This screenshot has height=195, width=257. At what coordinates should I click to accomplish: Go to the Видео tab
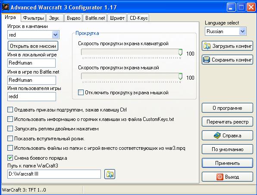(74, 18)
